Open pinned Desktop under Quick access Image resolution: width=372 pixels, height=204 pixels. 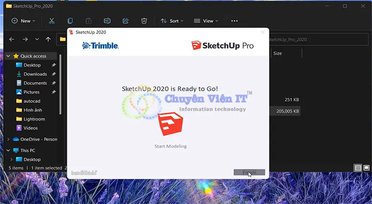tap(32, 65)
